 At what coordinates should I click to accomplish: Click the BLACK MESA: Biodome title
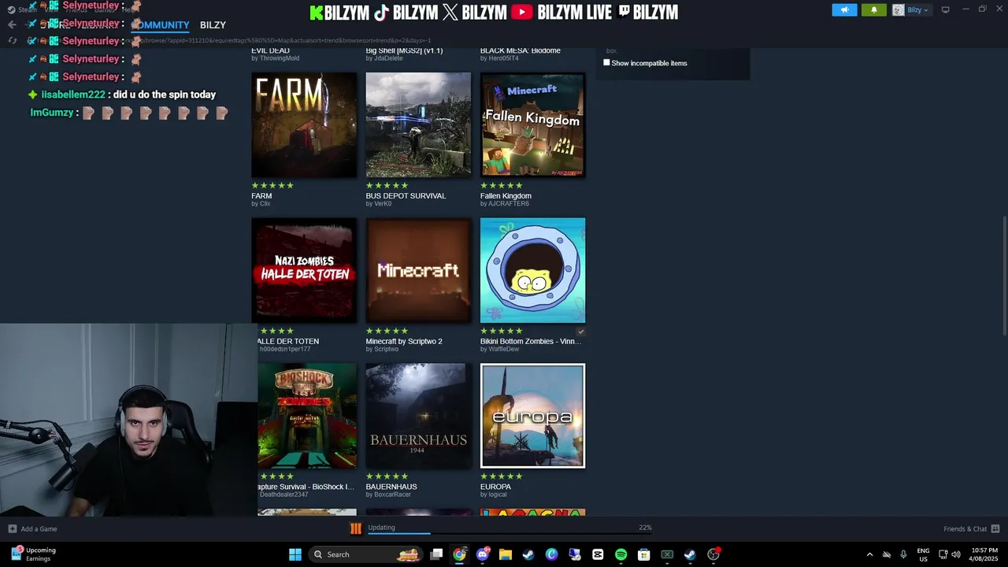521,50
